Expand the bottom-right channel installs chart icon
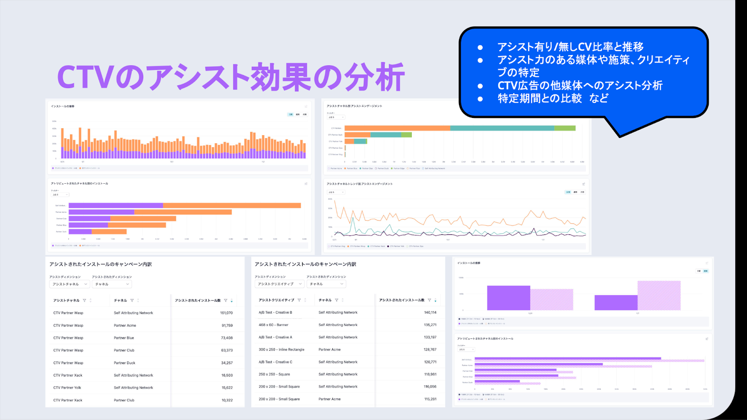The height and width of the screenshot is (420, 747). tap(707, 339)
